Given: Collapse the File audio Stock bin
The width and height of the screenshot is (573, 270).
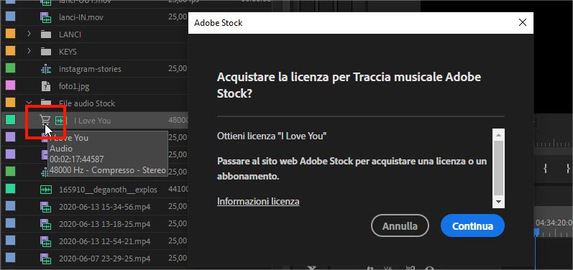Looking at the screenshot, I should pos(29,103).
